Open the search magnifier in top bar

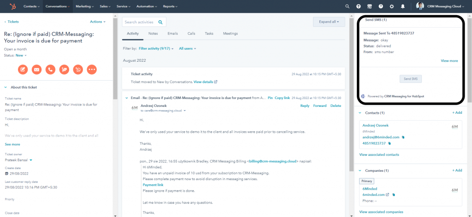tap(348, 6)
